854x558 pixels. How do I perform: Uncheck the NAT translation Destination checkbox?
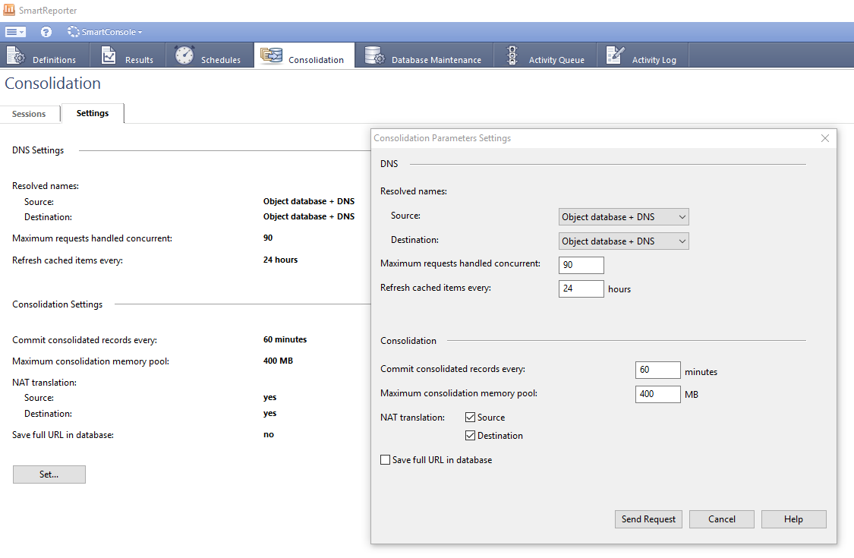point(471,436)
